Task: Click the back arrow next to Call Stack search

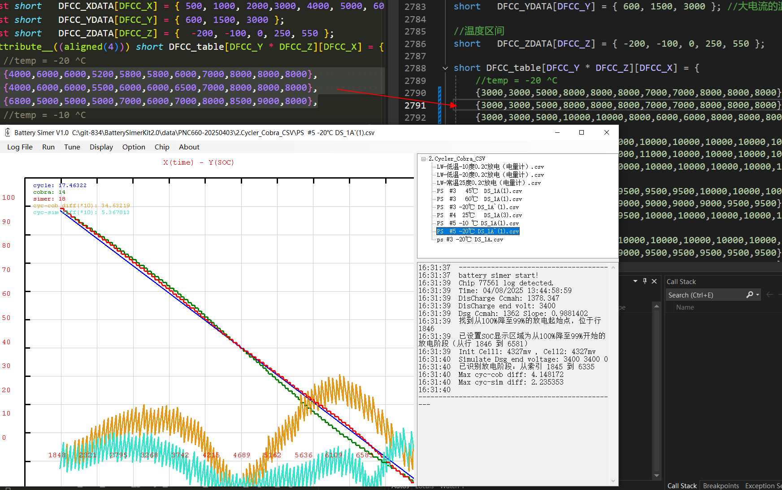Action: coord(770,295)
